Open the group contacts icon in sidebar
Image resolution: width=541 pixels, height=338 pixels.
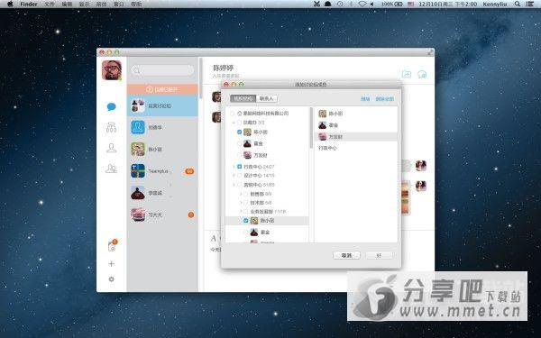(x=111, y=169)
